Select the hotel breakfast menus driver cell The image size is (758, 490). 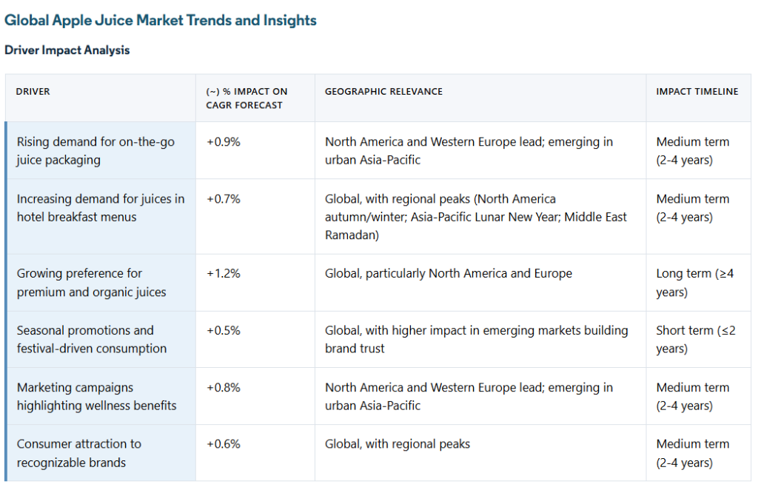pos(101,208)
